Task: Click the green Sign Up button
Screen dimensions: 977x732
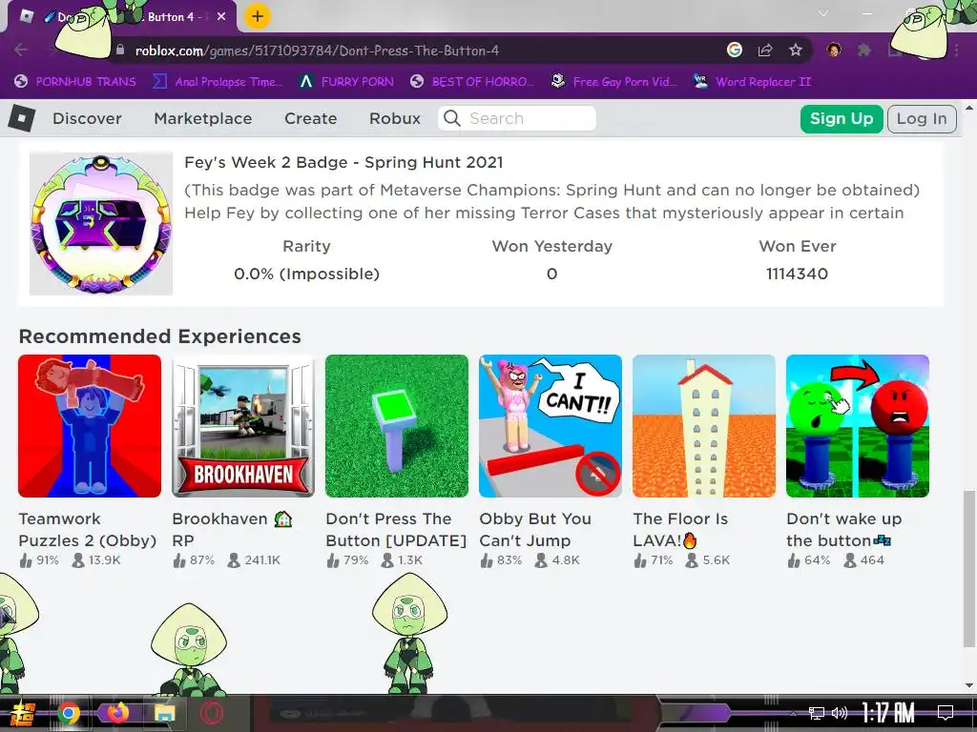Action: 842,119
